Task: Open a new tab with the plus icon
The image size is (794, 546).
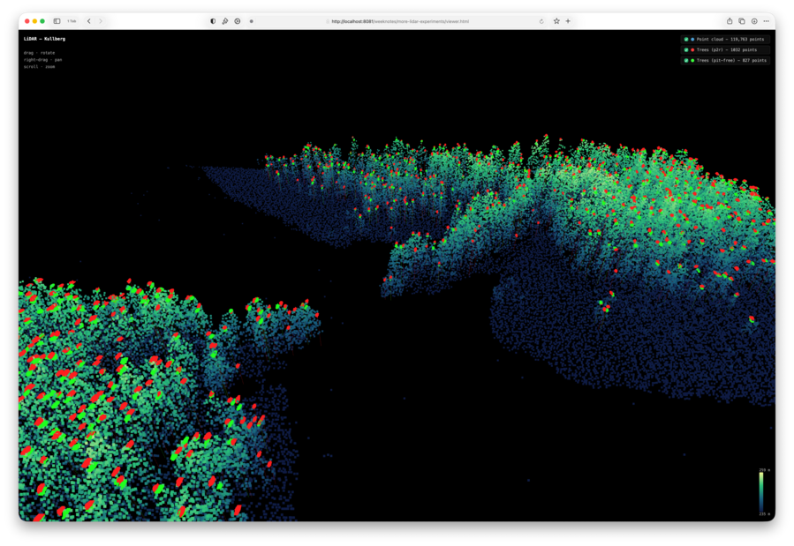Action: [568, 20]
